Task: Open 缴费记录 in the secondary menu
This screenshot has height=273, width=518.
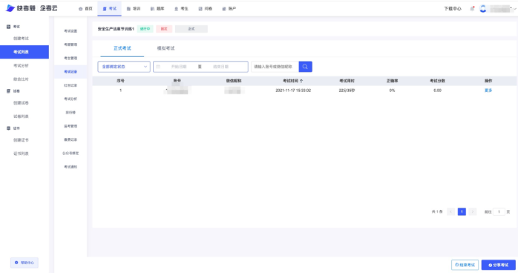Action: 71,140
